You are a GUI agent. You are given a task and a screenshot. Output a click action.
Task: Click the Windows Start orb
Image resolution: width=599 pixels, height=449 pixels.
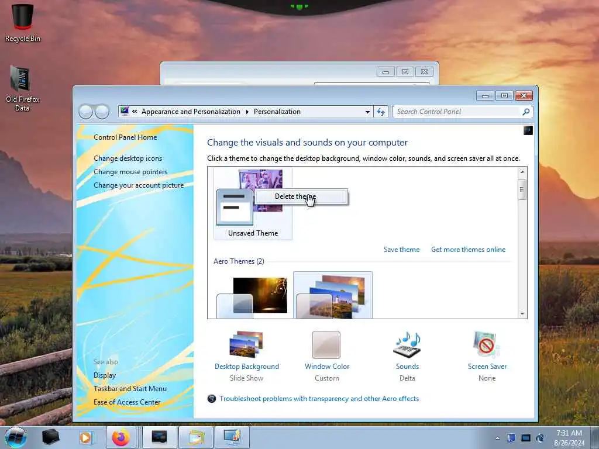tap(16, 437)
